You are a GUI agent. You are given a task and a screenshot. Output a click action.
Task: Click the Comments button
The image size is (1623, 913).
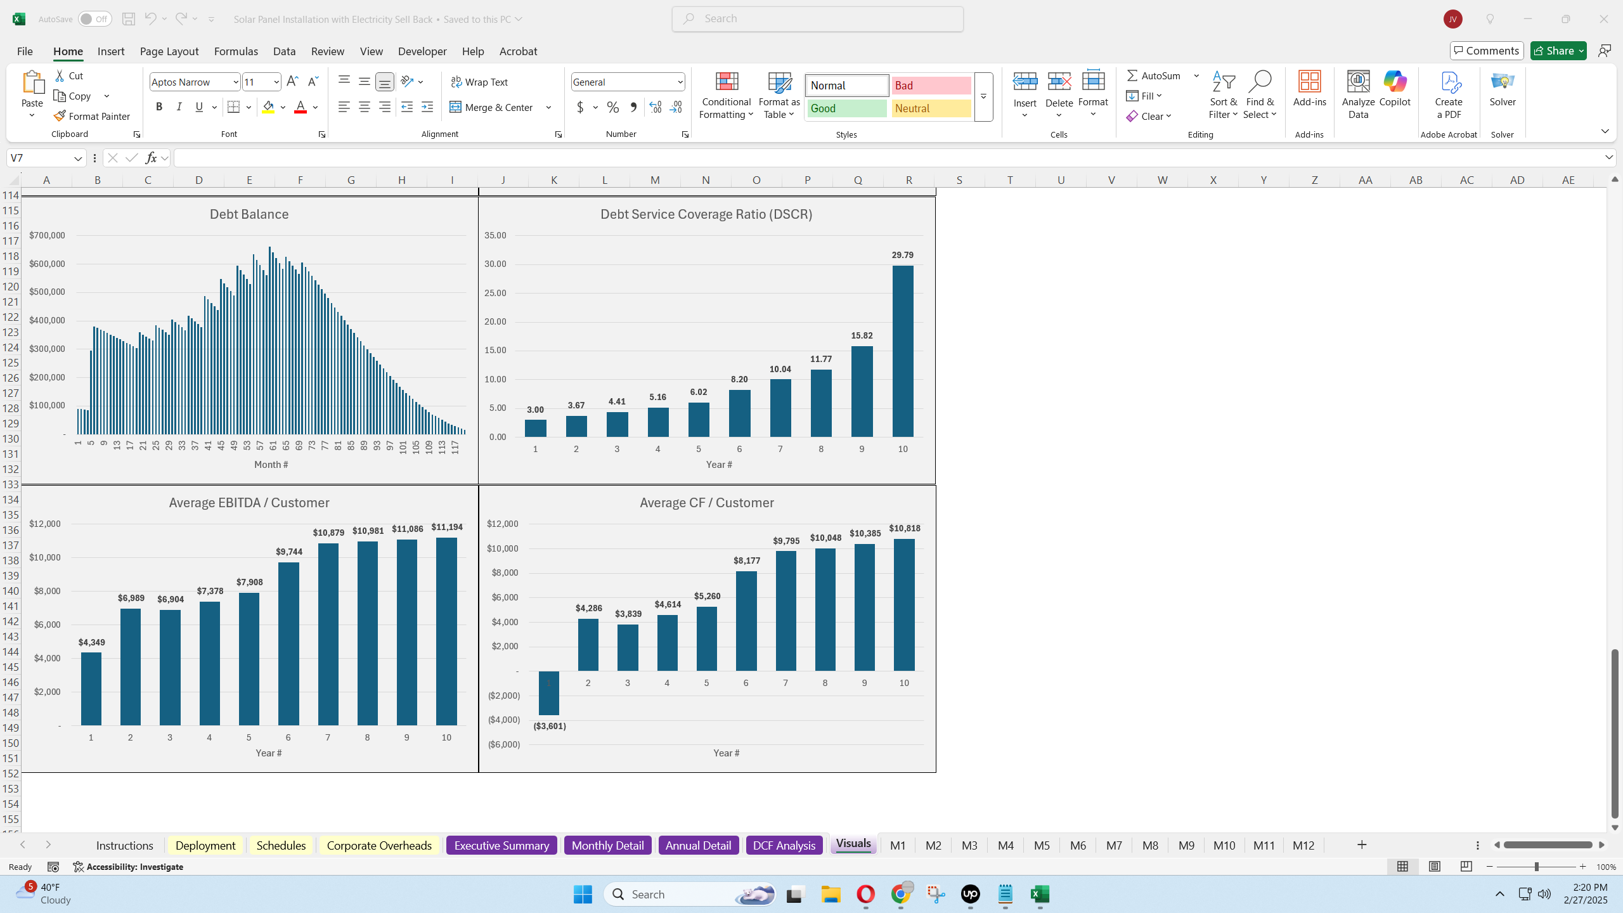tap(1487, 51)
